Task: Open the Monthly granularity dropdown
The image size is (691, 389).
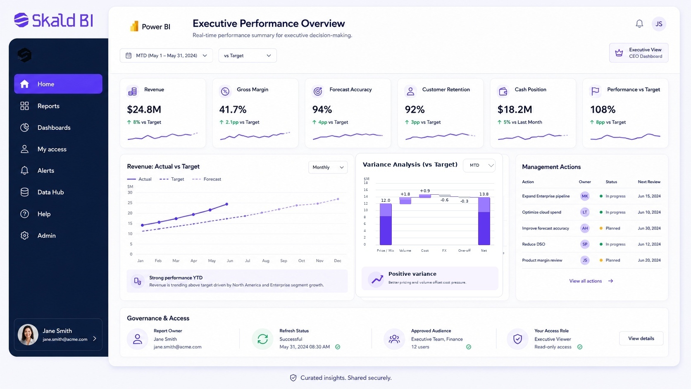Action: point(328,167)
